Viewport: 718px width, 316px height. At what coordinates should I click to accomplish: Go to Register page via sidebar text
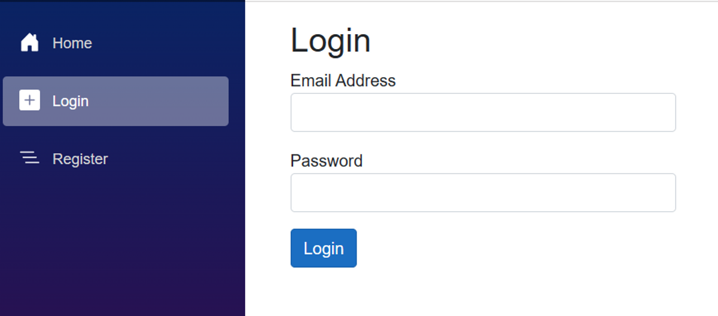[x=80, y=159]
